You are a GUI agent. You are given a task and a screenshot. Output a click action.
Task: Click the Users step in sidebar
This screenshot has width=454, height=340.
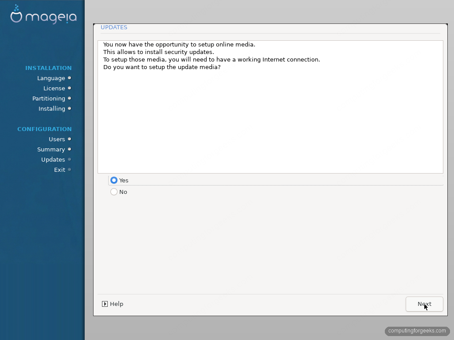coord(57,139)
